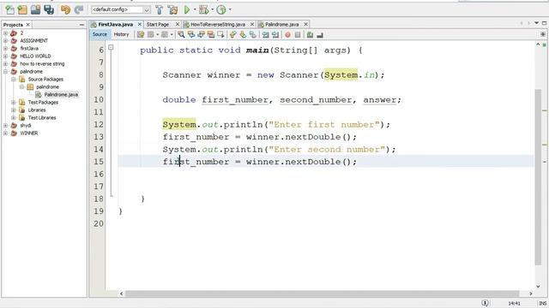The width and height of the screenshot is (549, 308).
Task: Click the Debug Project icon
Action: (203, 9)
